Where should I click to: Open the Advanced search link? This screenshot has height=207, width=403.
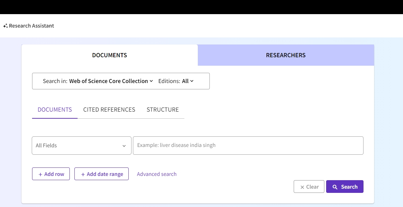157,174
